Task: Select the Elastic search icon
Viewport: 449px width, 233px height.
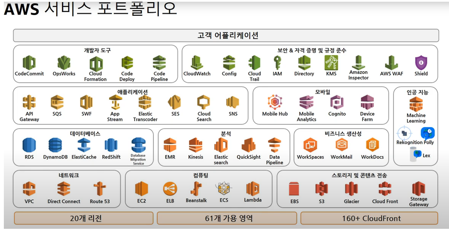Action: (221, 145)
